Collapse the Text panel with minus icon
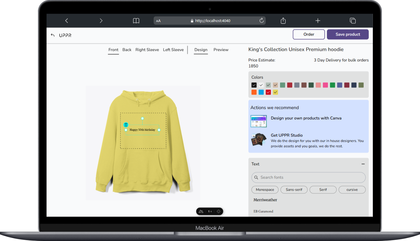Viewport: 420px width, 241px height. [363, 164]
